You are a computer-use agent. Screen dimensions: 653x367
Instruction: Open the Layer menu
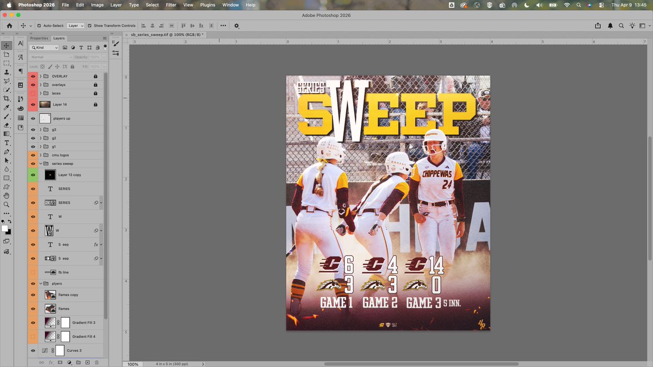pos(116,5)
